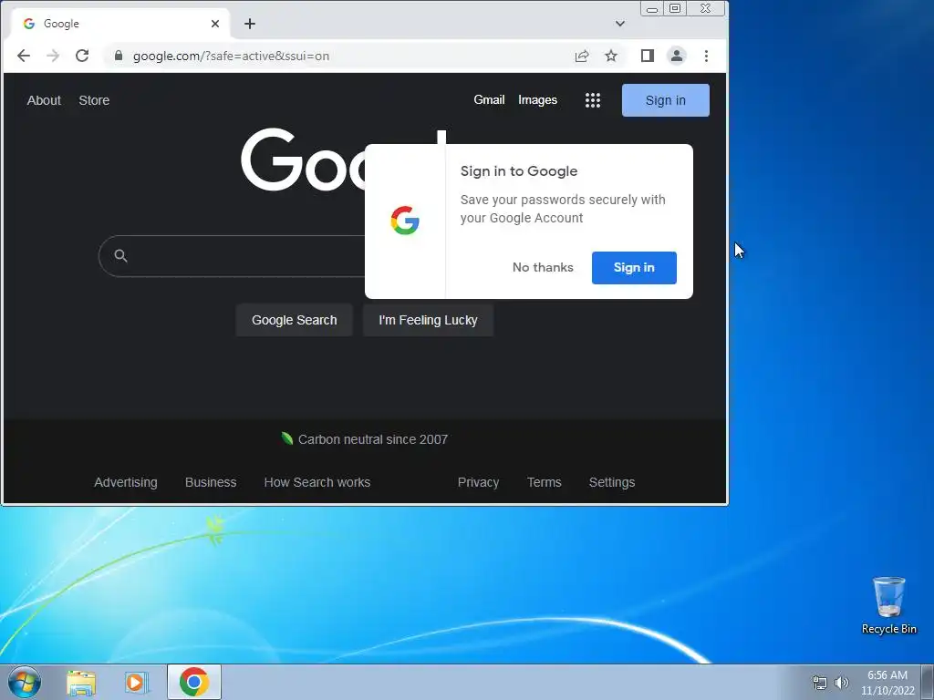
Task: Click the Google Search button
Action: click(295, 320)
